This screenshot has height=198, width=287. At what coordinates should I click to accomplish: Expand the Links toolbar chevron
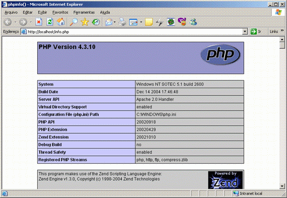click(x=282, y=31)
